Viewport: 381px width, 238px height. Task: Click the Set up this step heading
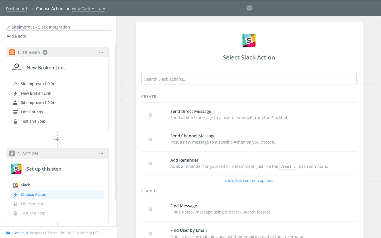click(x=44, y=169)
